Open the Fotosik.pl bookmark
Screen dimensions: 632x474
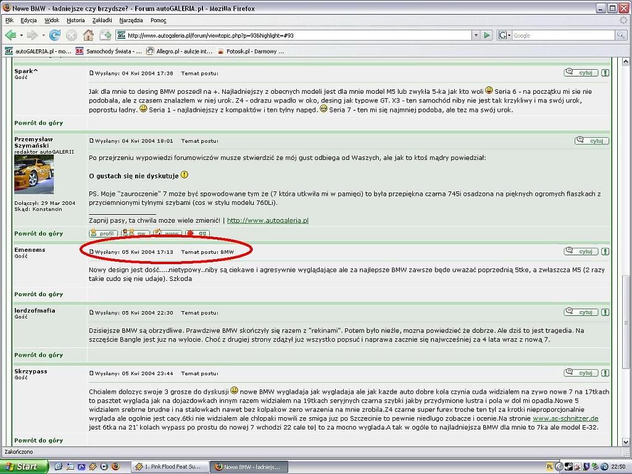[251, 51]
